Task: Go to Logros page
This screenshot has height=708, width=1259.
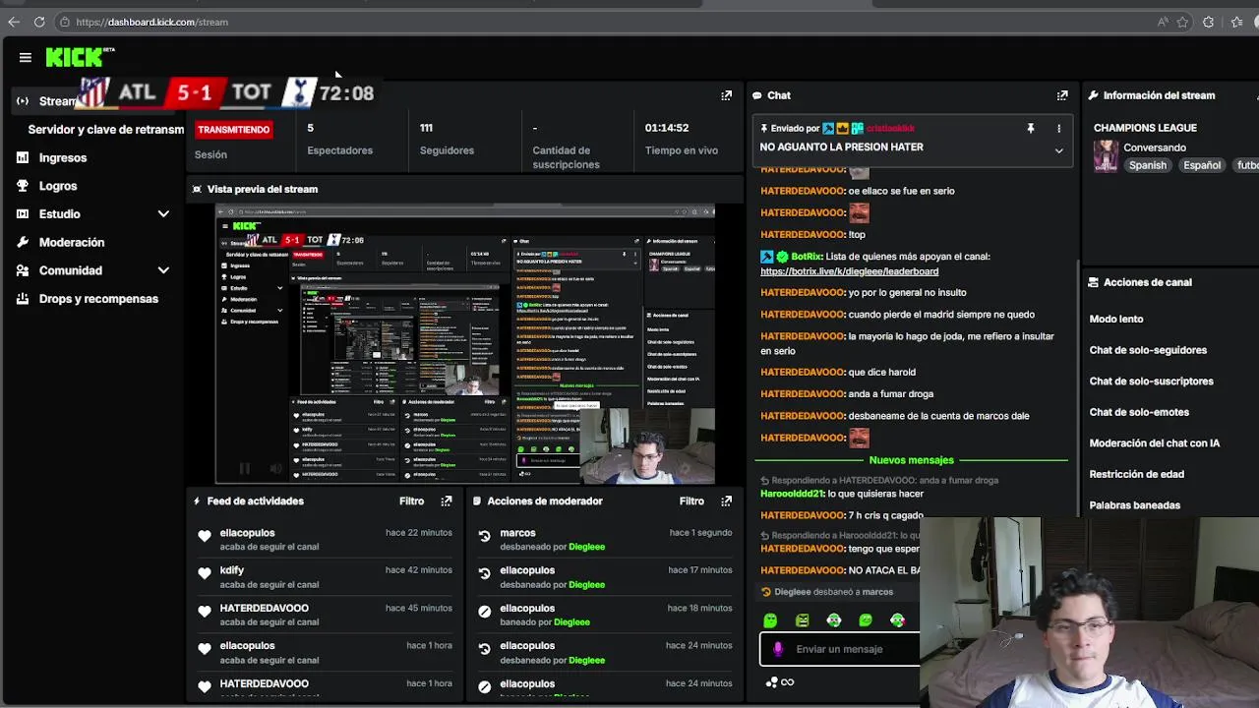Action: (58, 186)
